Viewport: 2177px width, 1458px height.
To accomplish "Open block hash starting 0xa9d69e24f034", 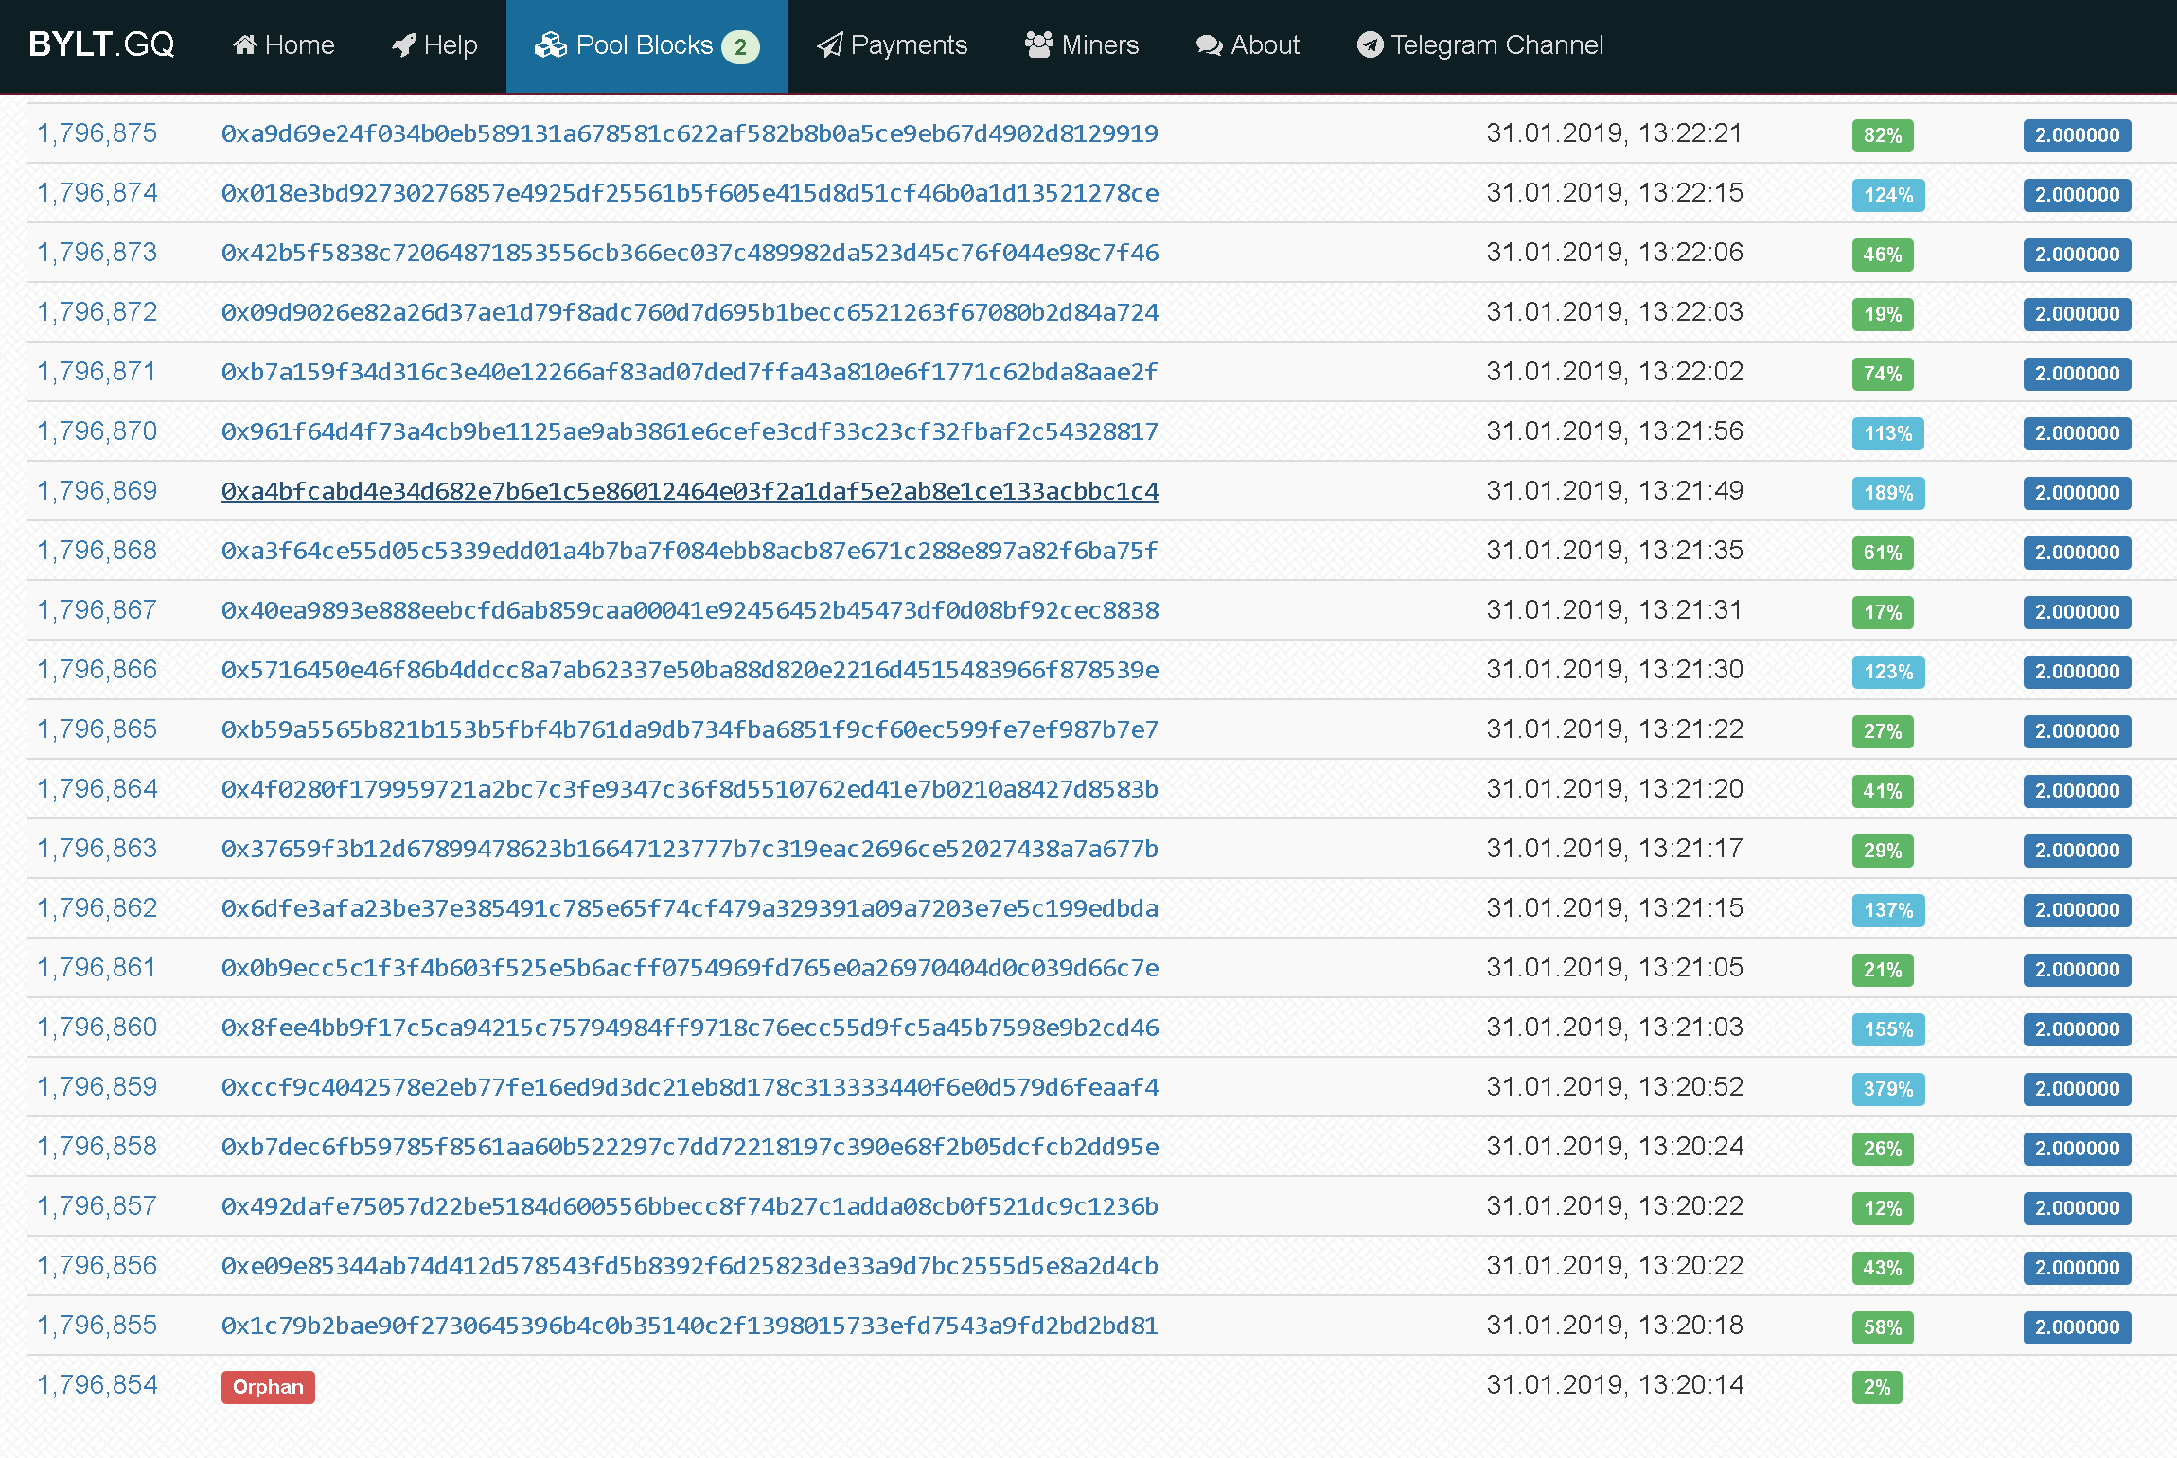I will 689,133.
